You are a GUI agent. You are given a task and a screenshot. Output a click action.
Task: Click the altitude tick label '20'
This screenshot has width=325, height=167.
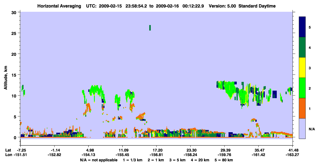14,54
